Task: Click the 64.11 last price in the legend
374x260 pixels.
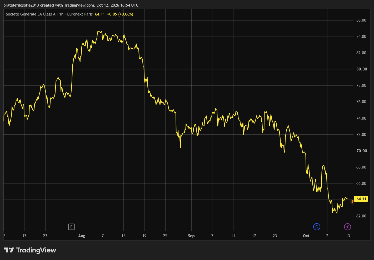Action: [100, 14]
